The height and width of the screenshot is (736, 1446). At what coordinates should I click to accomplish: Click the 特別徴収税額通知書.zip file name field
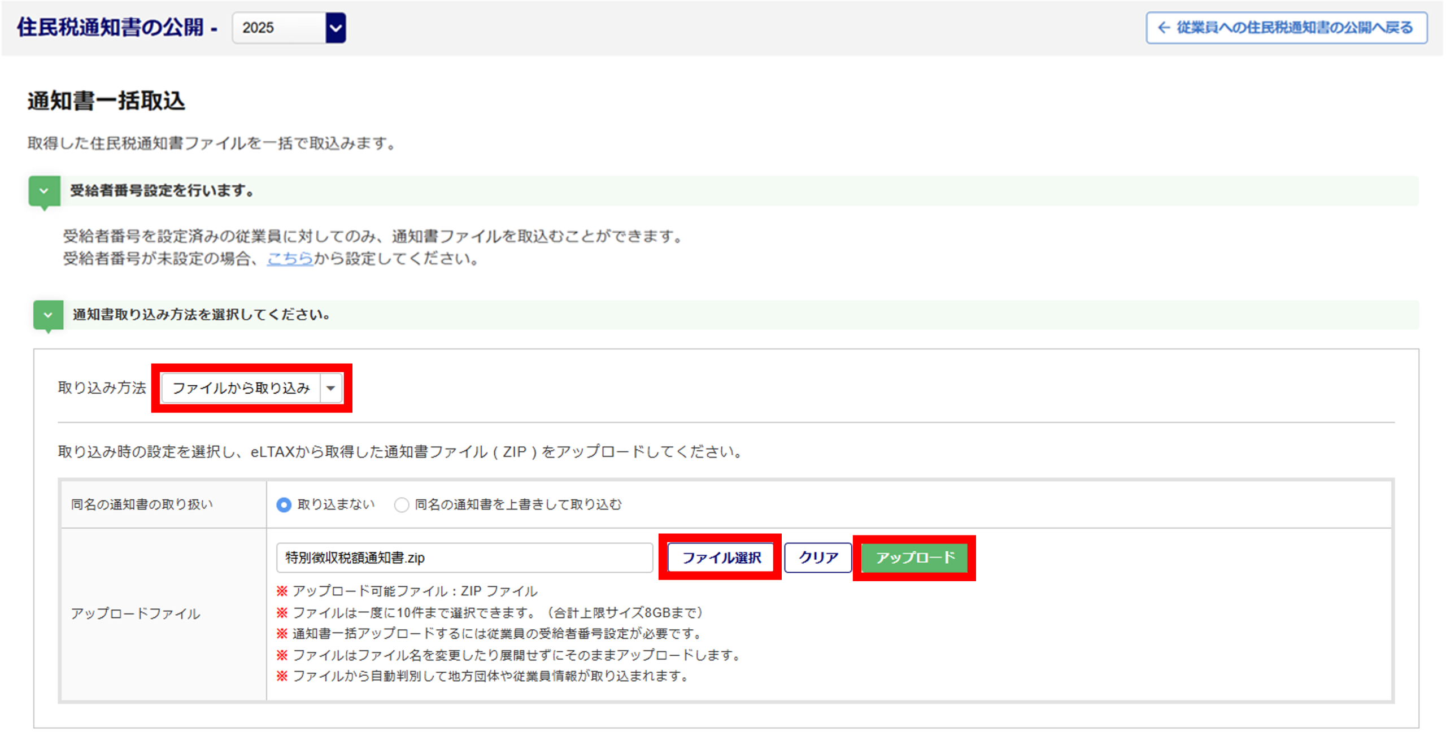point(464,558)
